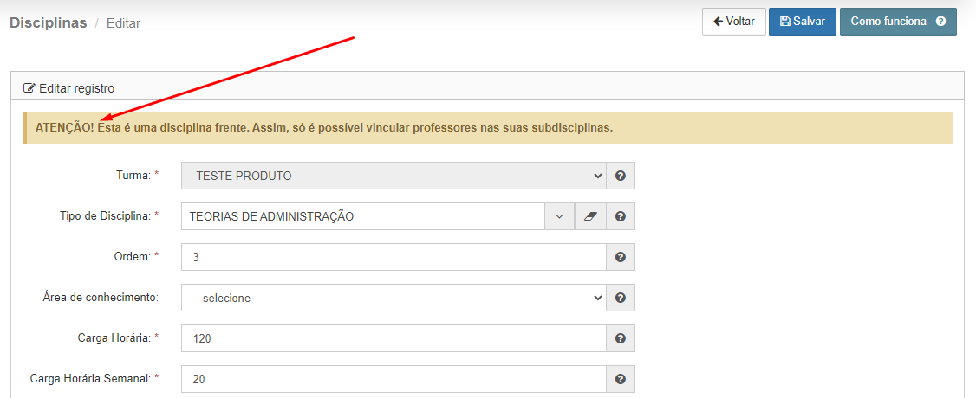Click the help icon beside Ordem field
This screenshot has width=976, height=398.
[620, 257]
